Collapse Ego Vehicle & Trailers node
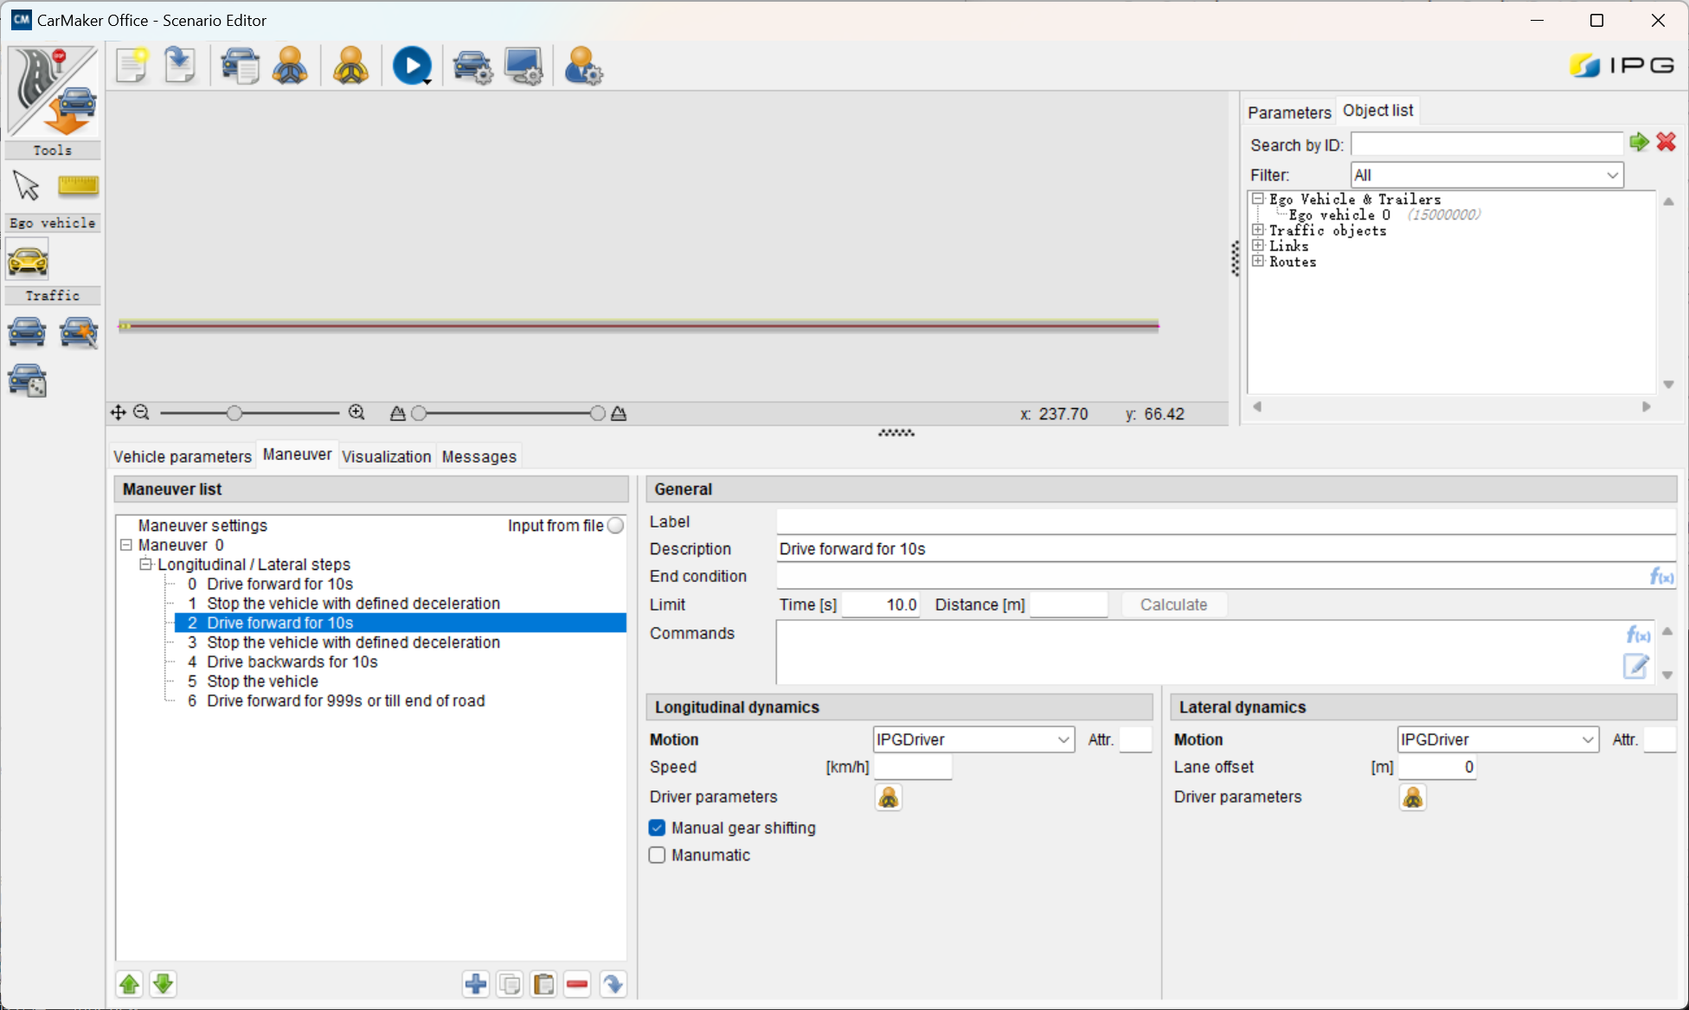Image resolution: width=1689 pixels, height=1010 pixels. 1258,199
